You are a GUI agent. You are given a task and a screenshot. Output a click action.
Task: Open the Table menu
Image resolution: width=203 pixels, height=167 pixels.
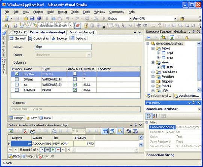coord(75,12)
